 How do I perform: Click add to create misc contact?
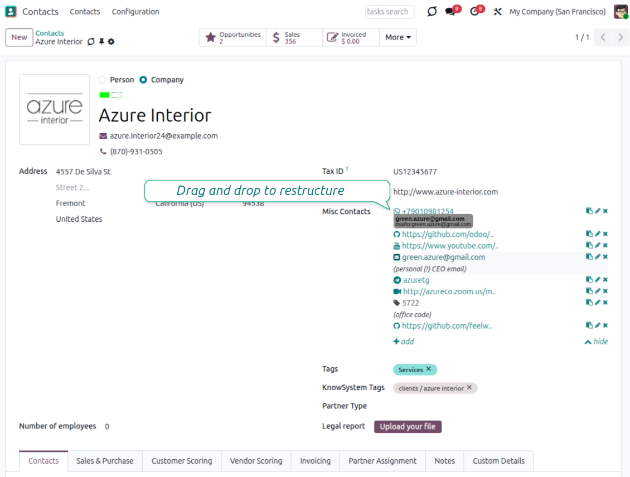coord(404,342)
